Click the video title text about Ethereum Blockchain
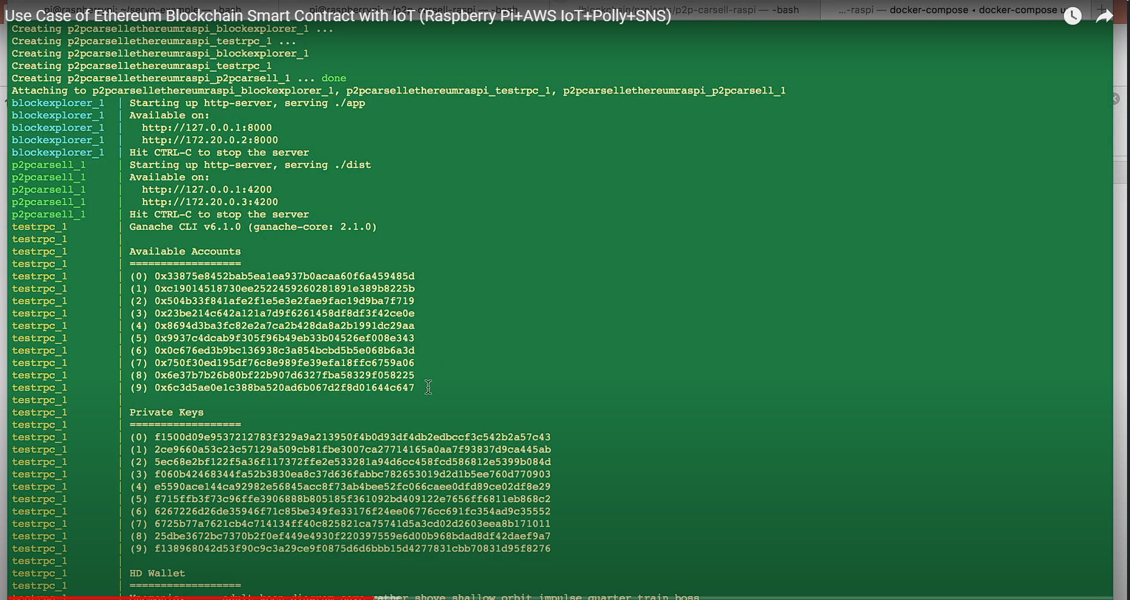The height and width of the screenshot is (600, 1130). tap(336, 17)
